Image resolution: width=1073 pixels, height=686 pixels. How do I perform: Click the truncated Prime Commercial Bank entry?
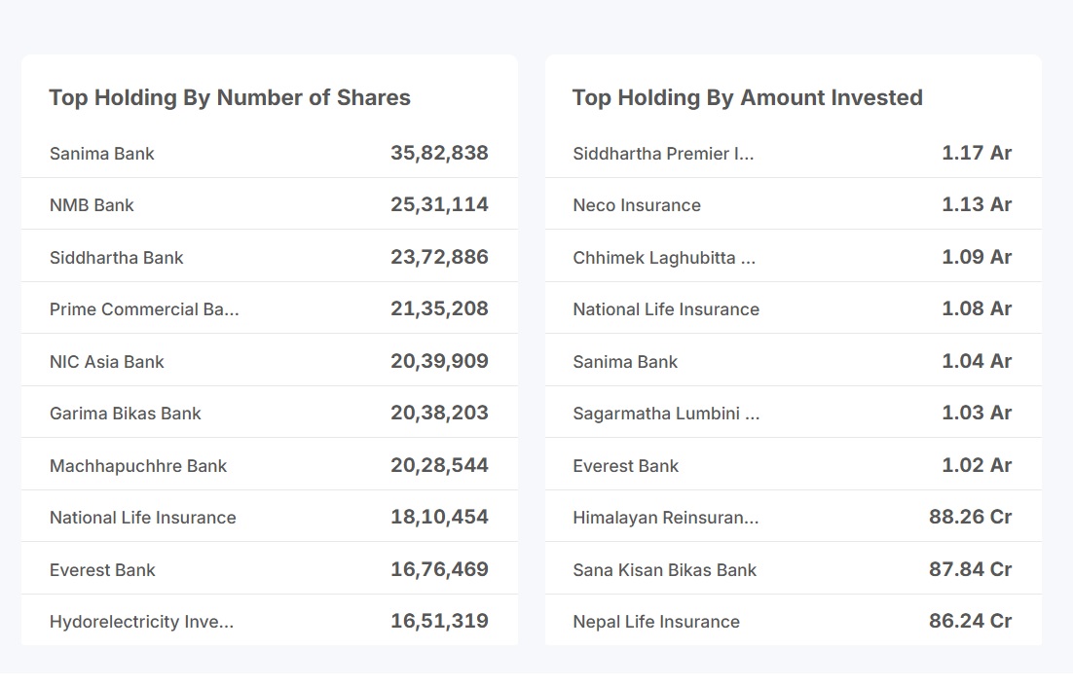(144, 309)
